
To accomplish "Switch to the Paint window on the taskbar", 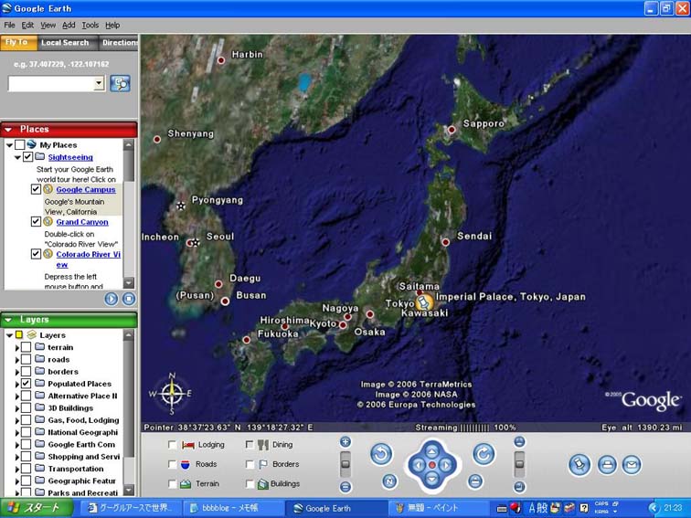I will (x=439, y=508).
